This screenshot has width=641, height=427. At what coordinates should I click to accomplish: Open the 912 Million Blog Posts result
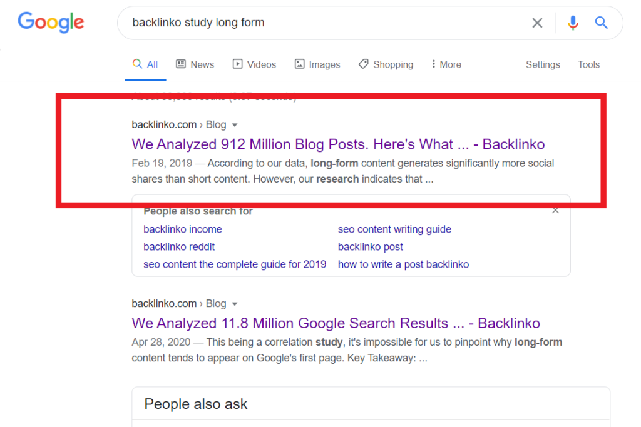(338, 144)
